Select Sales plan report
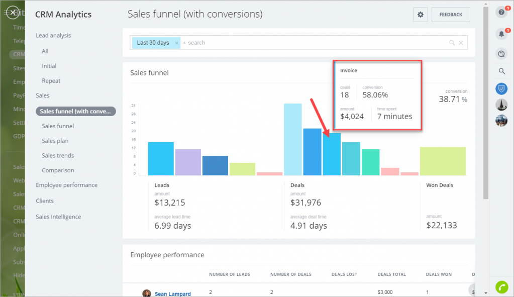The image size is (514, 297). pyautogui.click(x=55, y=141)
